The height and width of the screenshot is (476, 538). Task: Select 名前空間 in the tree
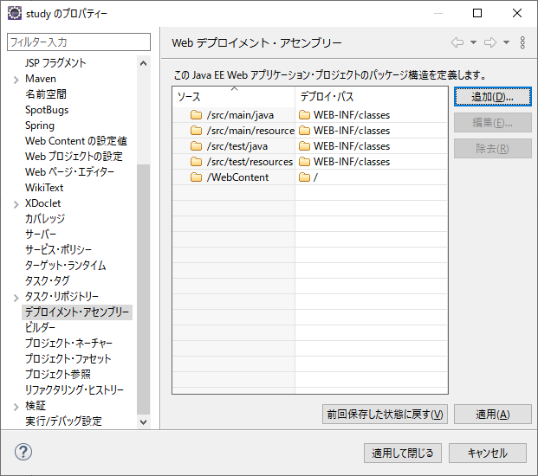click(x=46, y=94)
